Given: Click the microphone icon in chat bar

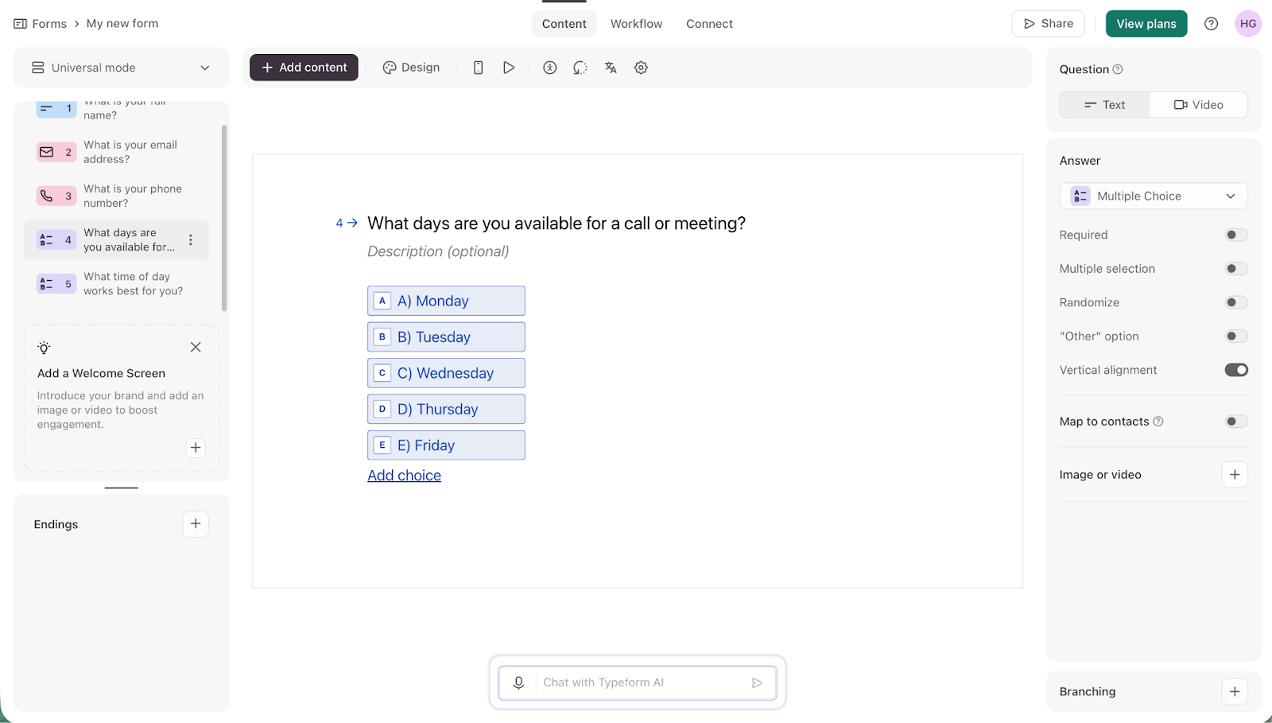Looking at the screenshot, I should (x=518, y=682).
